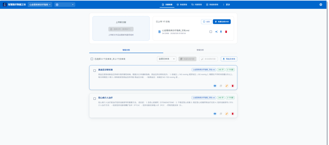Image resolution: width=329 pixels, height=145 pixels.
Task: Click the file tag on the 冠心病介入治疗 card
Action: (204, 98)
